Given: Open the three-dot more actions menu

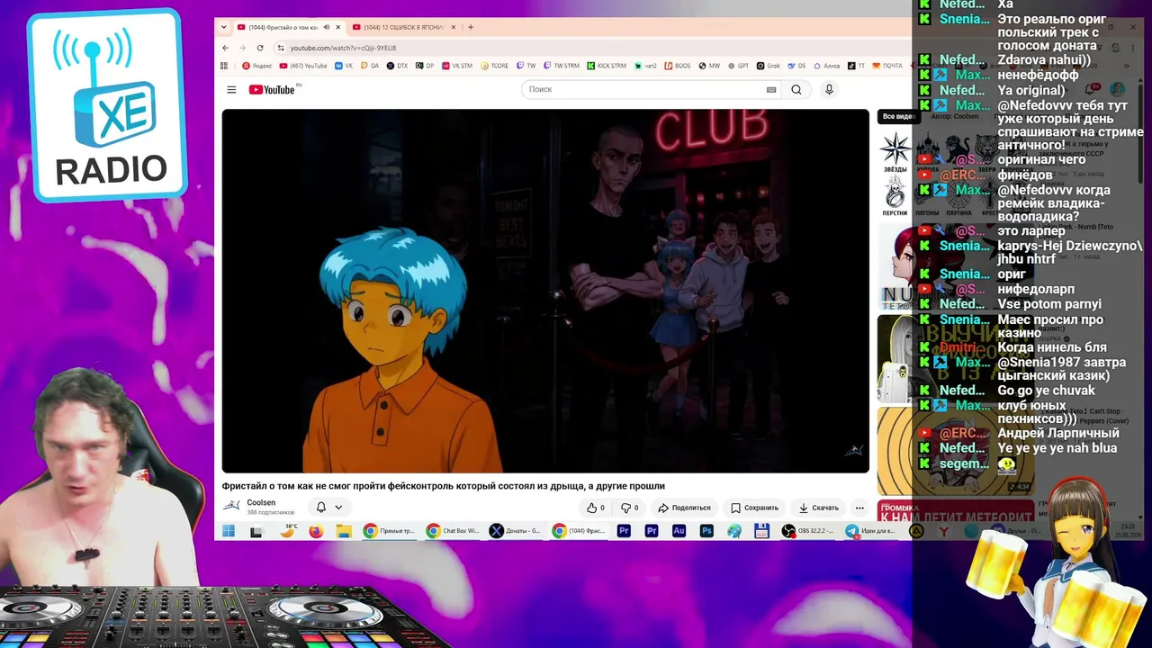Looking at the screenshot, I should tap(859, 508).
